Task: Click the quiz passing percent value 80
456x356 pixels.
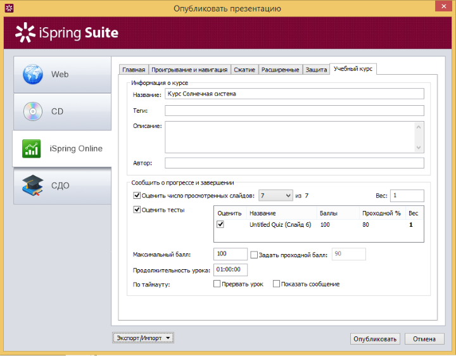Action: coord(366,224)
